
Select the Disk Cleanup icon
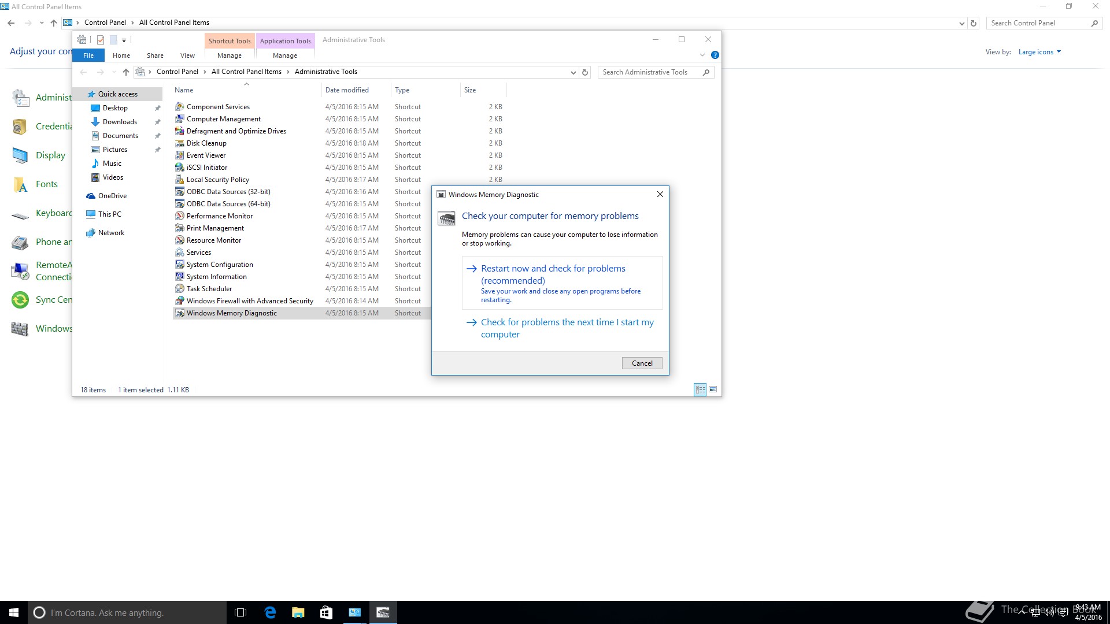(180, 143)
